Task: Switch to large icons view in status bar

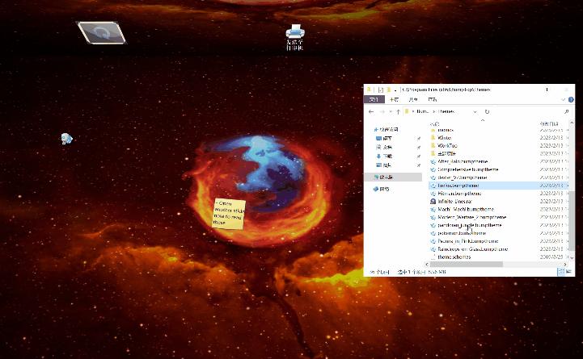Action: (x=568, y=272)
